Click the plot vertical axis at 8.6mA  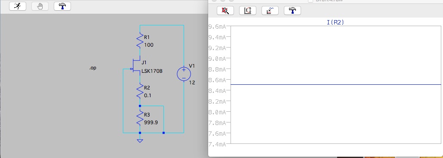coord(217,80)
